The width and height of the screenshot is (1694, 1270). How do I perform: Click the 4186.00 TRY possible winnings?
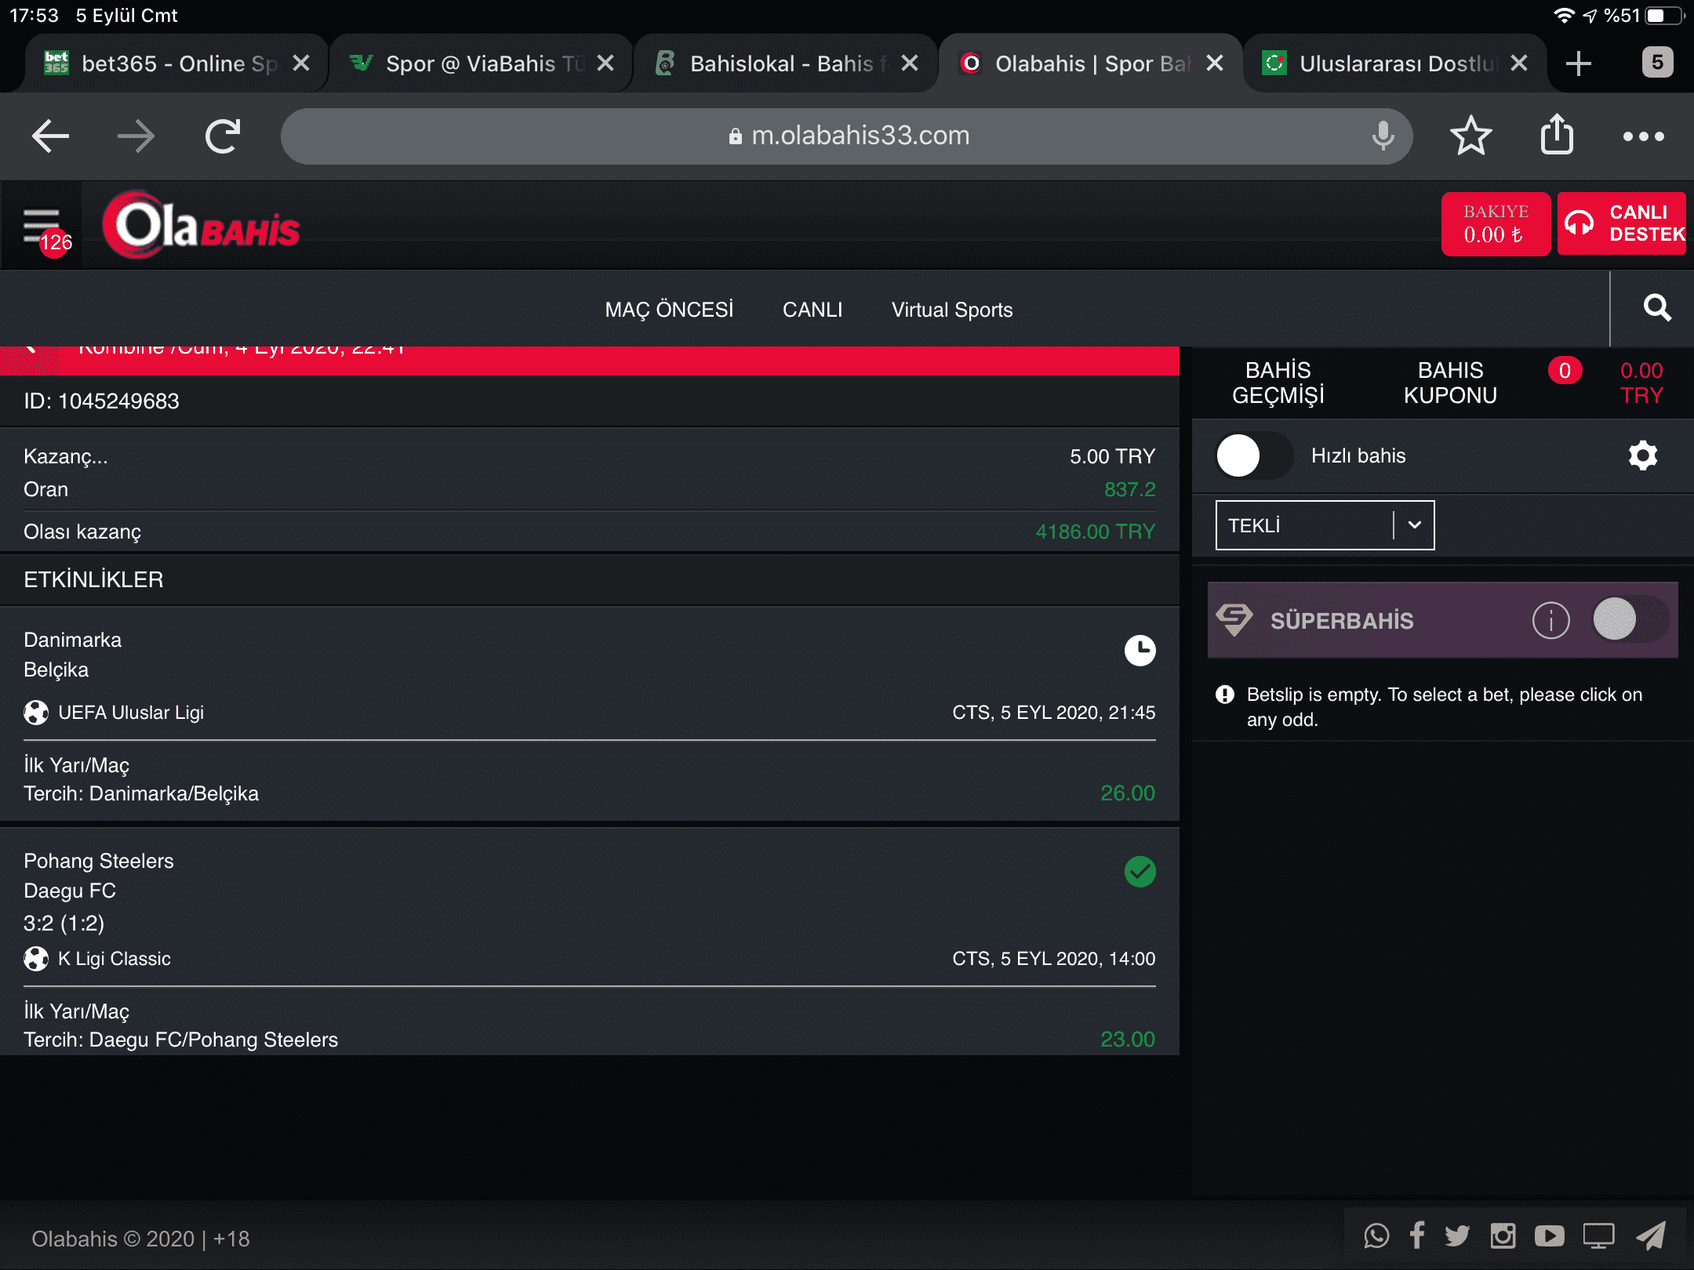(1095, 532)
